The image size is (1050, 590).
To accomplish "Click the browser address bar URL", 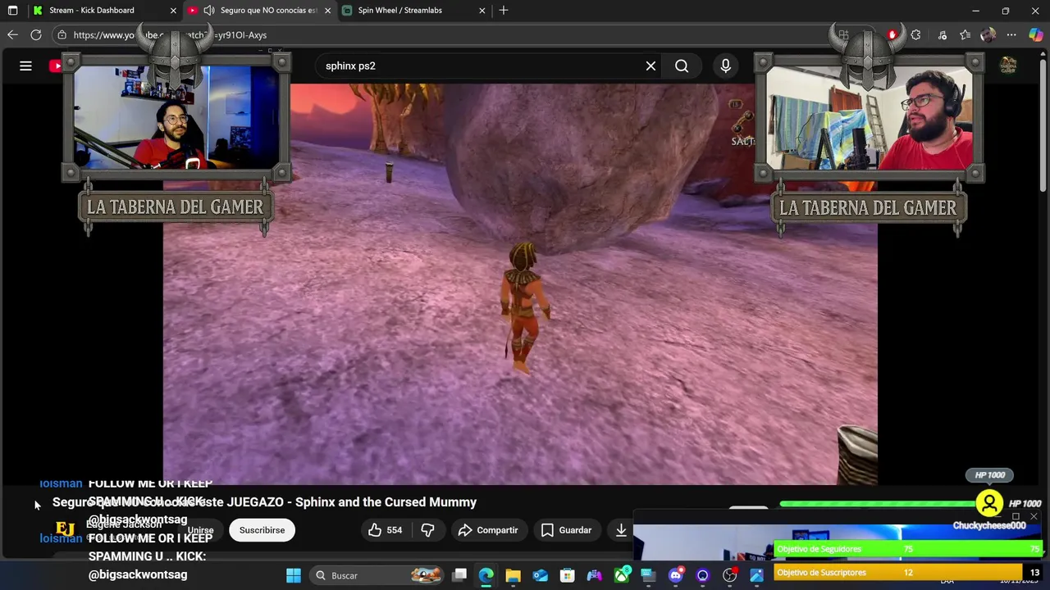I will pos(170,35).
